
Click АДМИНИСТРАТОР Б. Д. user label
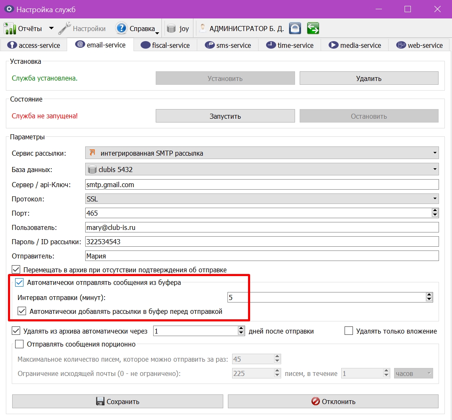pos(246,29)
